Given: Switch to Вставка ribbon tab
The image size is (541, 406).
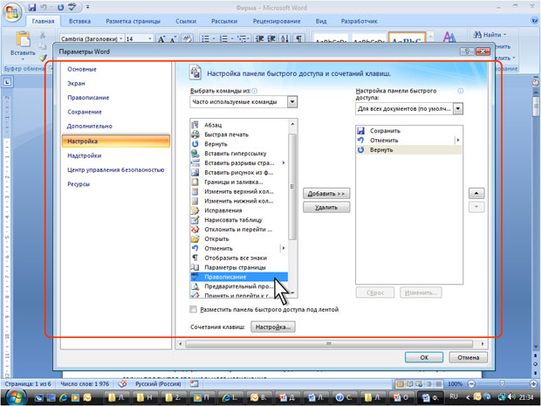Looking at the screenshot, I should (x=79, y=22).
